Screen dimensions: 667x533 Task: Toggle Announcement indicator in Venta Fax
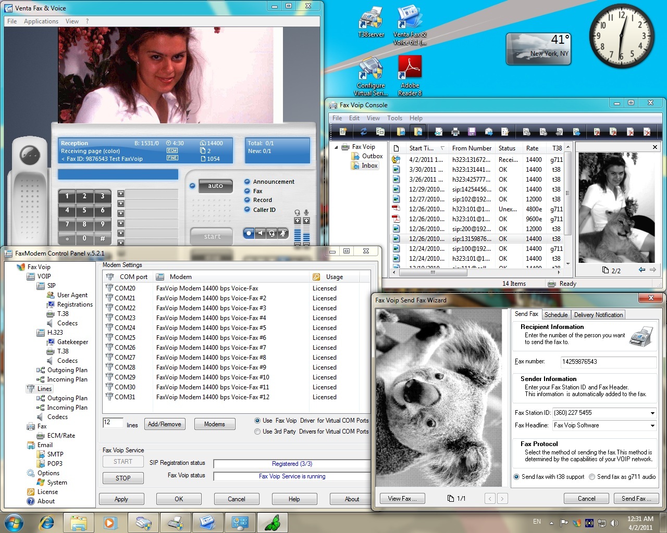tap(247, 182)
